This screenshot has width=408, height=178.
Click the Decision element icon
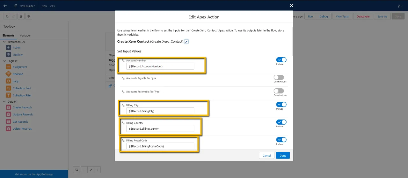click(x=9, y=74)
